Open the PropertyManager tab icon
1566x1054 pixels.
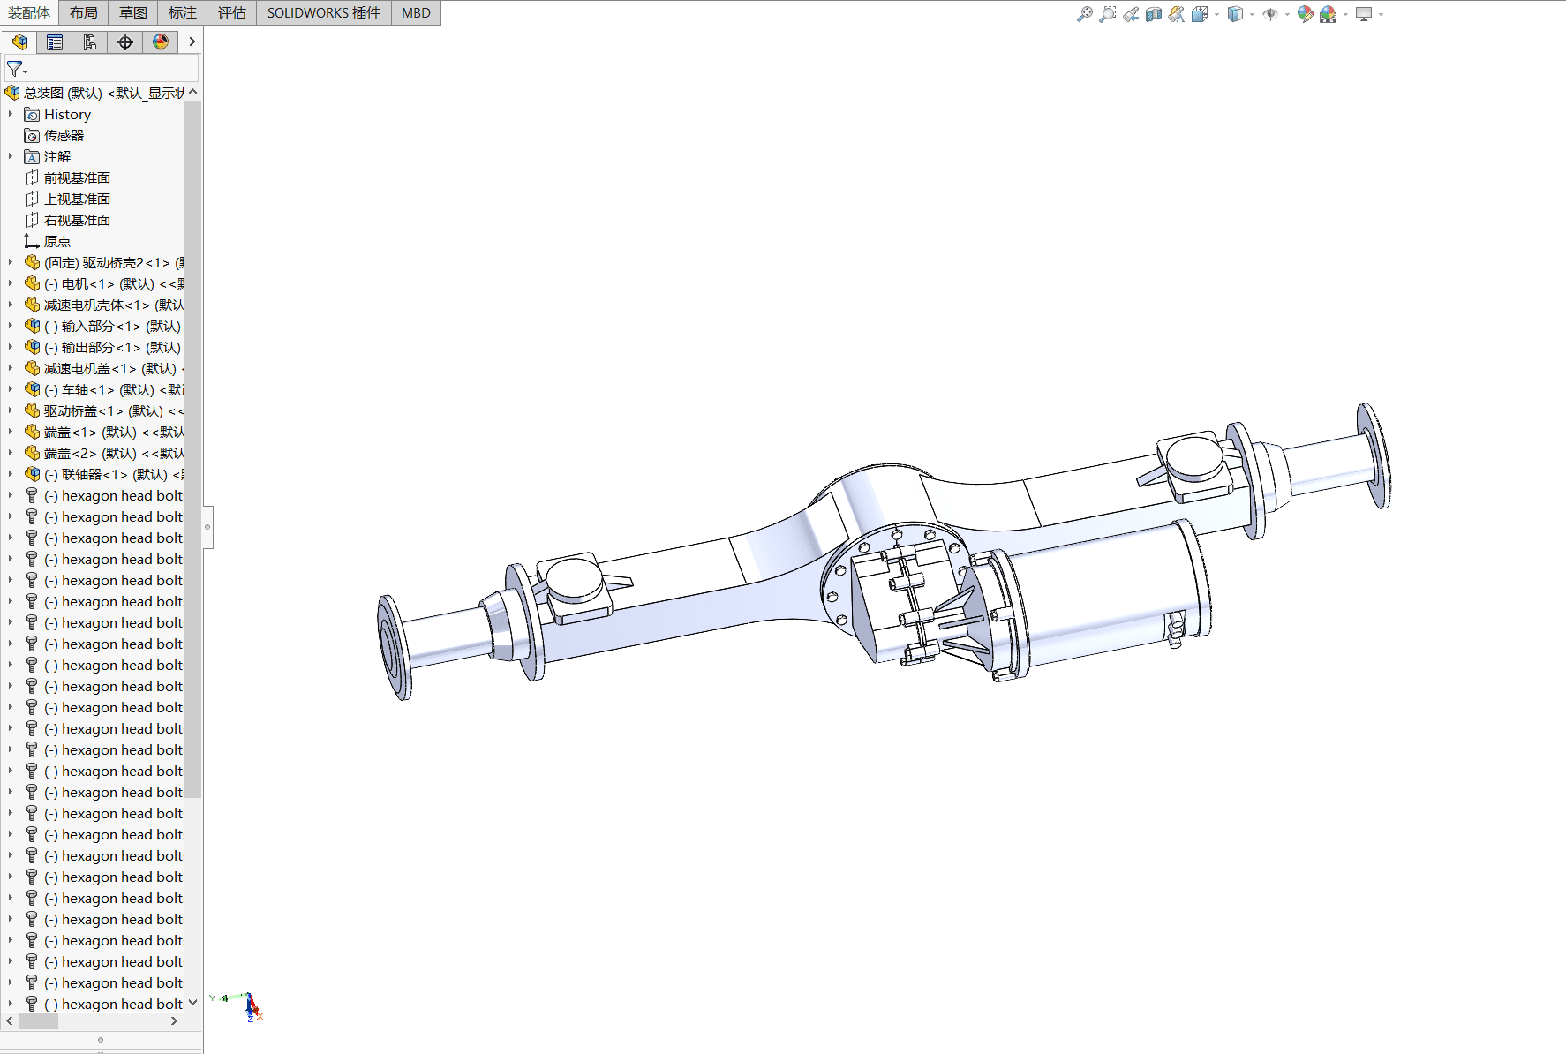coord(55,42)
